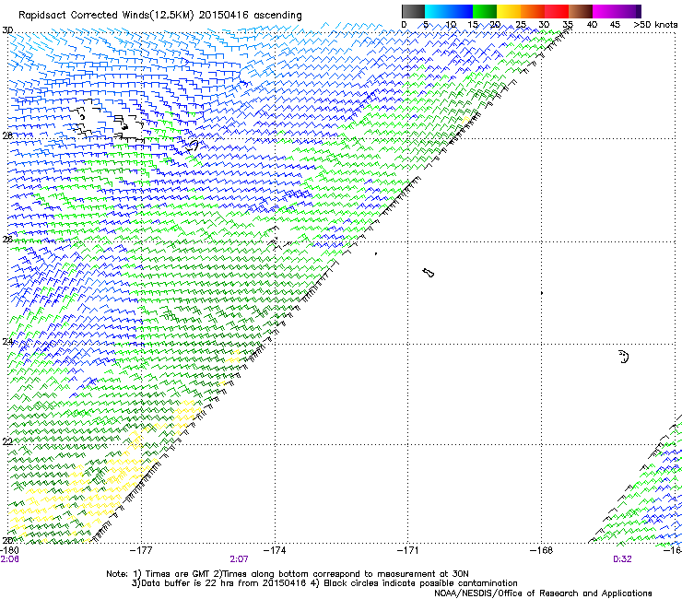Click the small island outline near -170.5, 25.5
The image size is (682, 599).
point(429,273)
